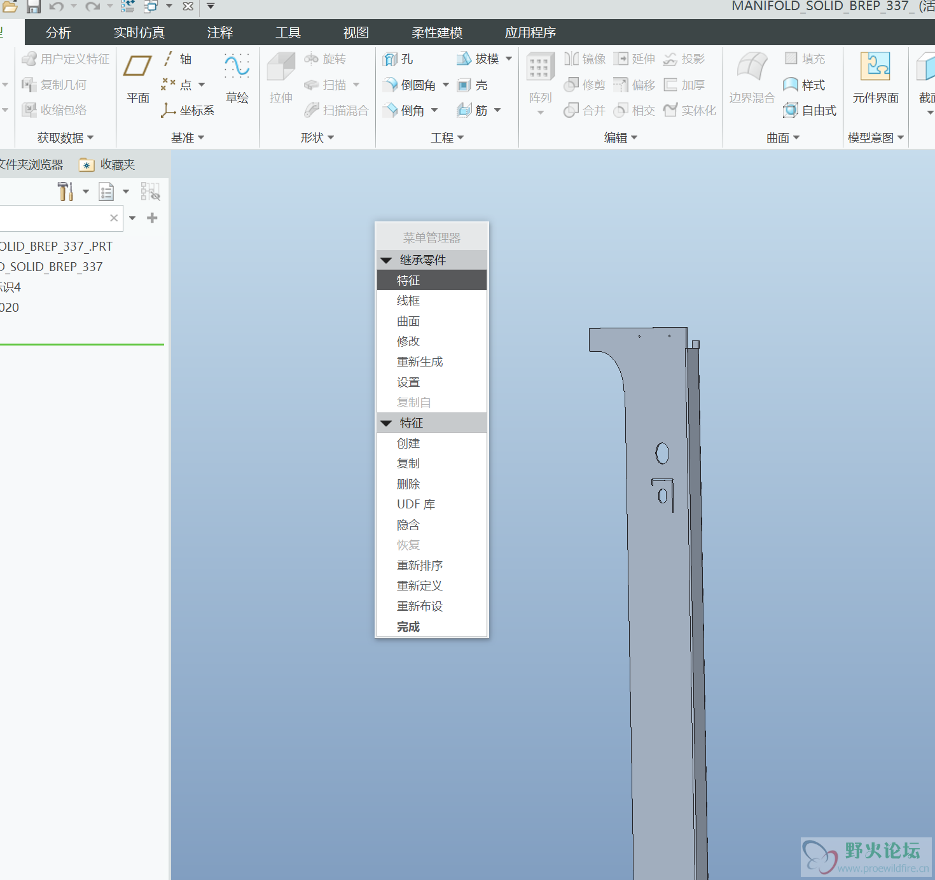Apply the 倒角 (Chamfer) tool
This screenshot has width=935, height=880.
coord(403,111)
